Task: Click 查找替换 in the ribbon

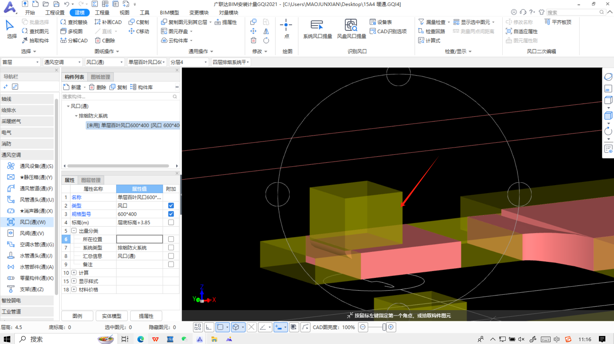Action: click(74, 22)
